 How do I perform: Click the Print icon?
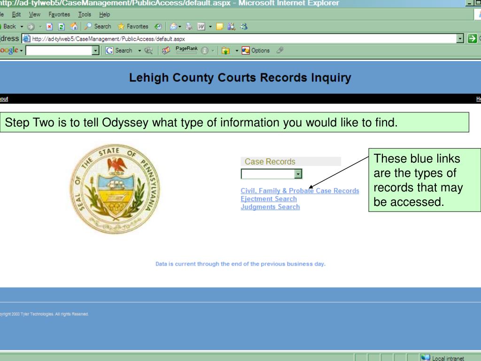click(x=189, y=27)
